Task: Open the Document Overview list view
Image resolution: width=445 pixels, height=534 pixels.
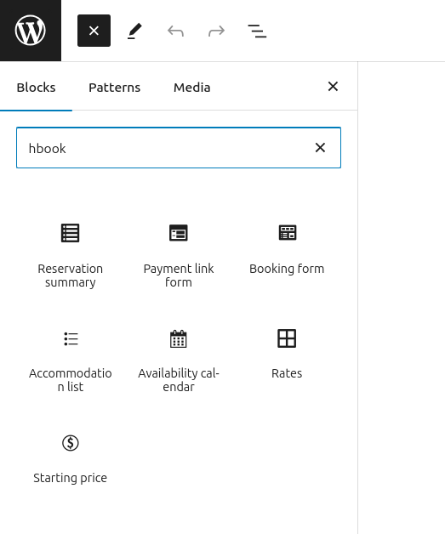Action: pos(257,31)
